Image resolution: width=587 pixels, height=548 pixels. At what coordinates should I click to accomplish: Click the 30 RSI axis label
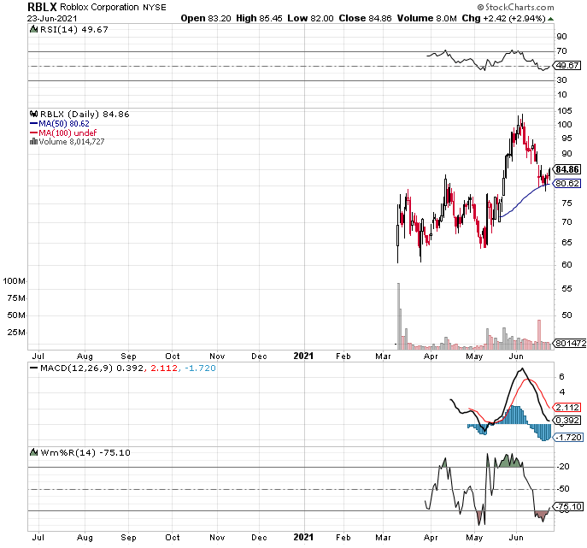point(562,80)
